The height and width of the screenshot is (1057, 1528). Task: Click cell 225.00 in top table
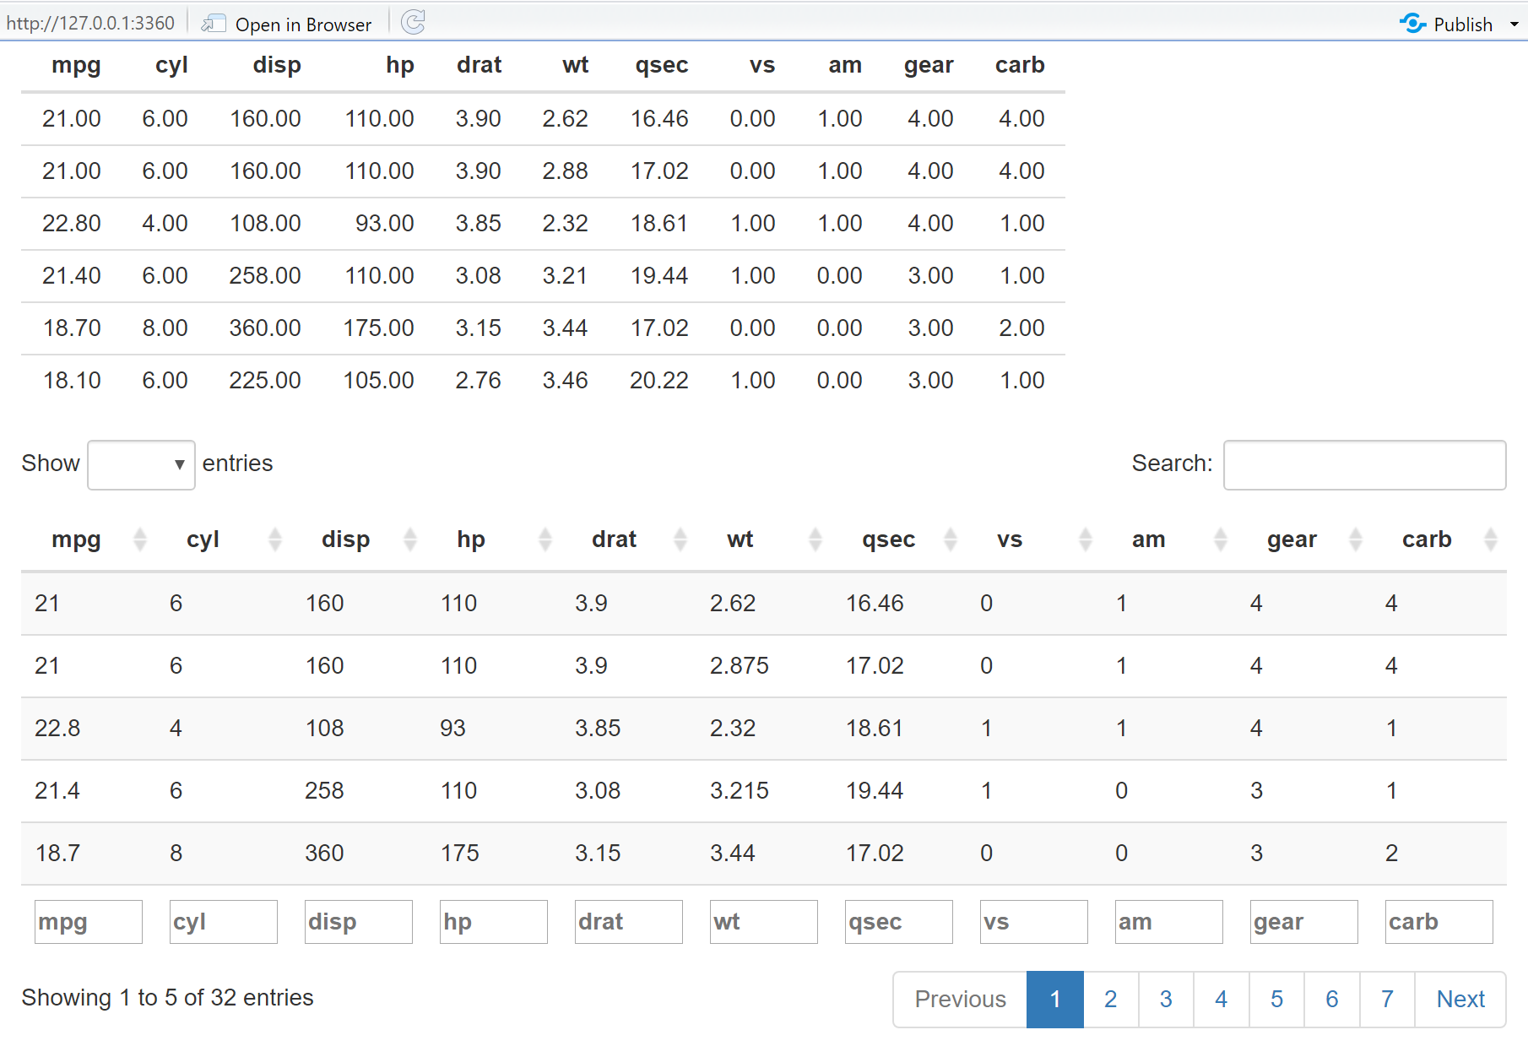pyautogui.click(x=265, y=381)
